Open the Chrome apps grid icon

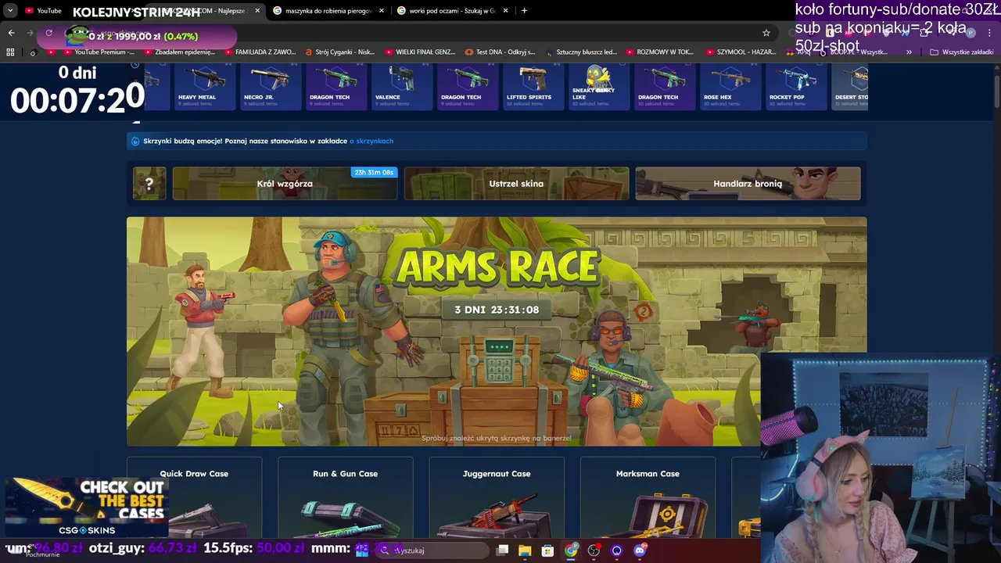pyautogui.click(x=10, y=52)
